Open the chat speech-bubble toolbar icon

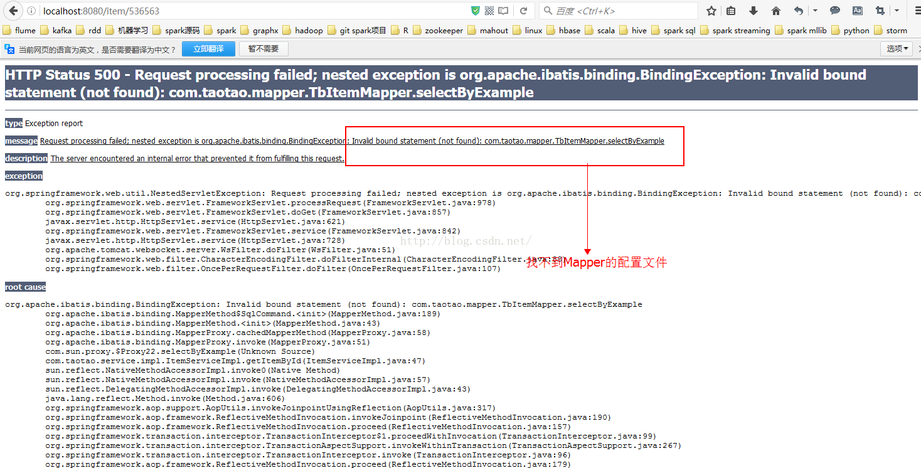click(835, 11)
